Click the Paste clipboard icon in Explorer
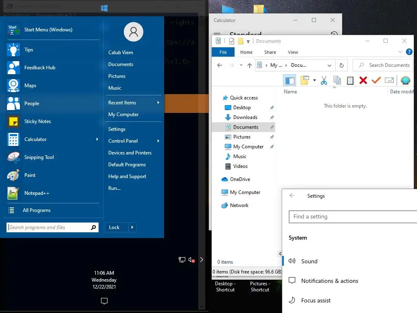 [x=350, y=80]
